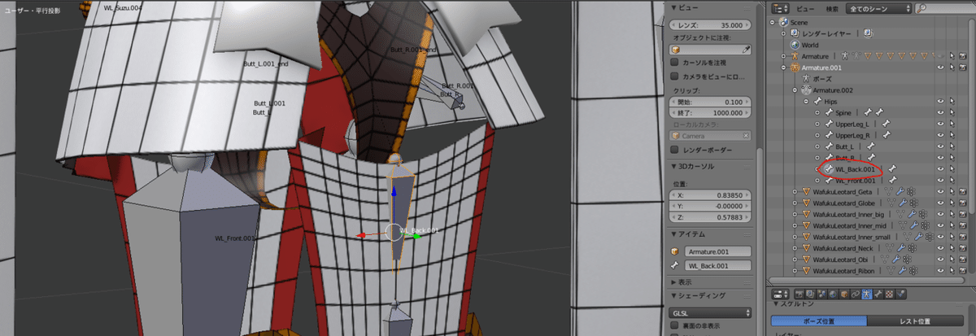Image resolution: width=976 pixels, height=336 pixels.
Task: Toggle visibility of Spine bone
Action: (x=942, y=112)
